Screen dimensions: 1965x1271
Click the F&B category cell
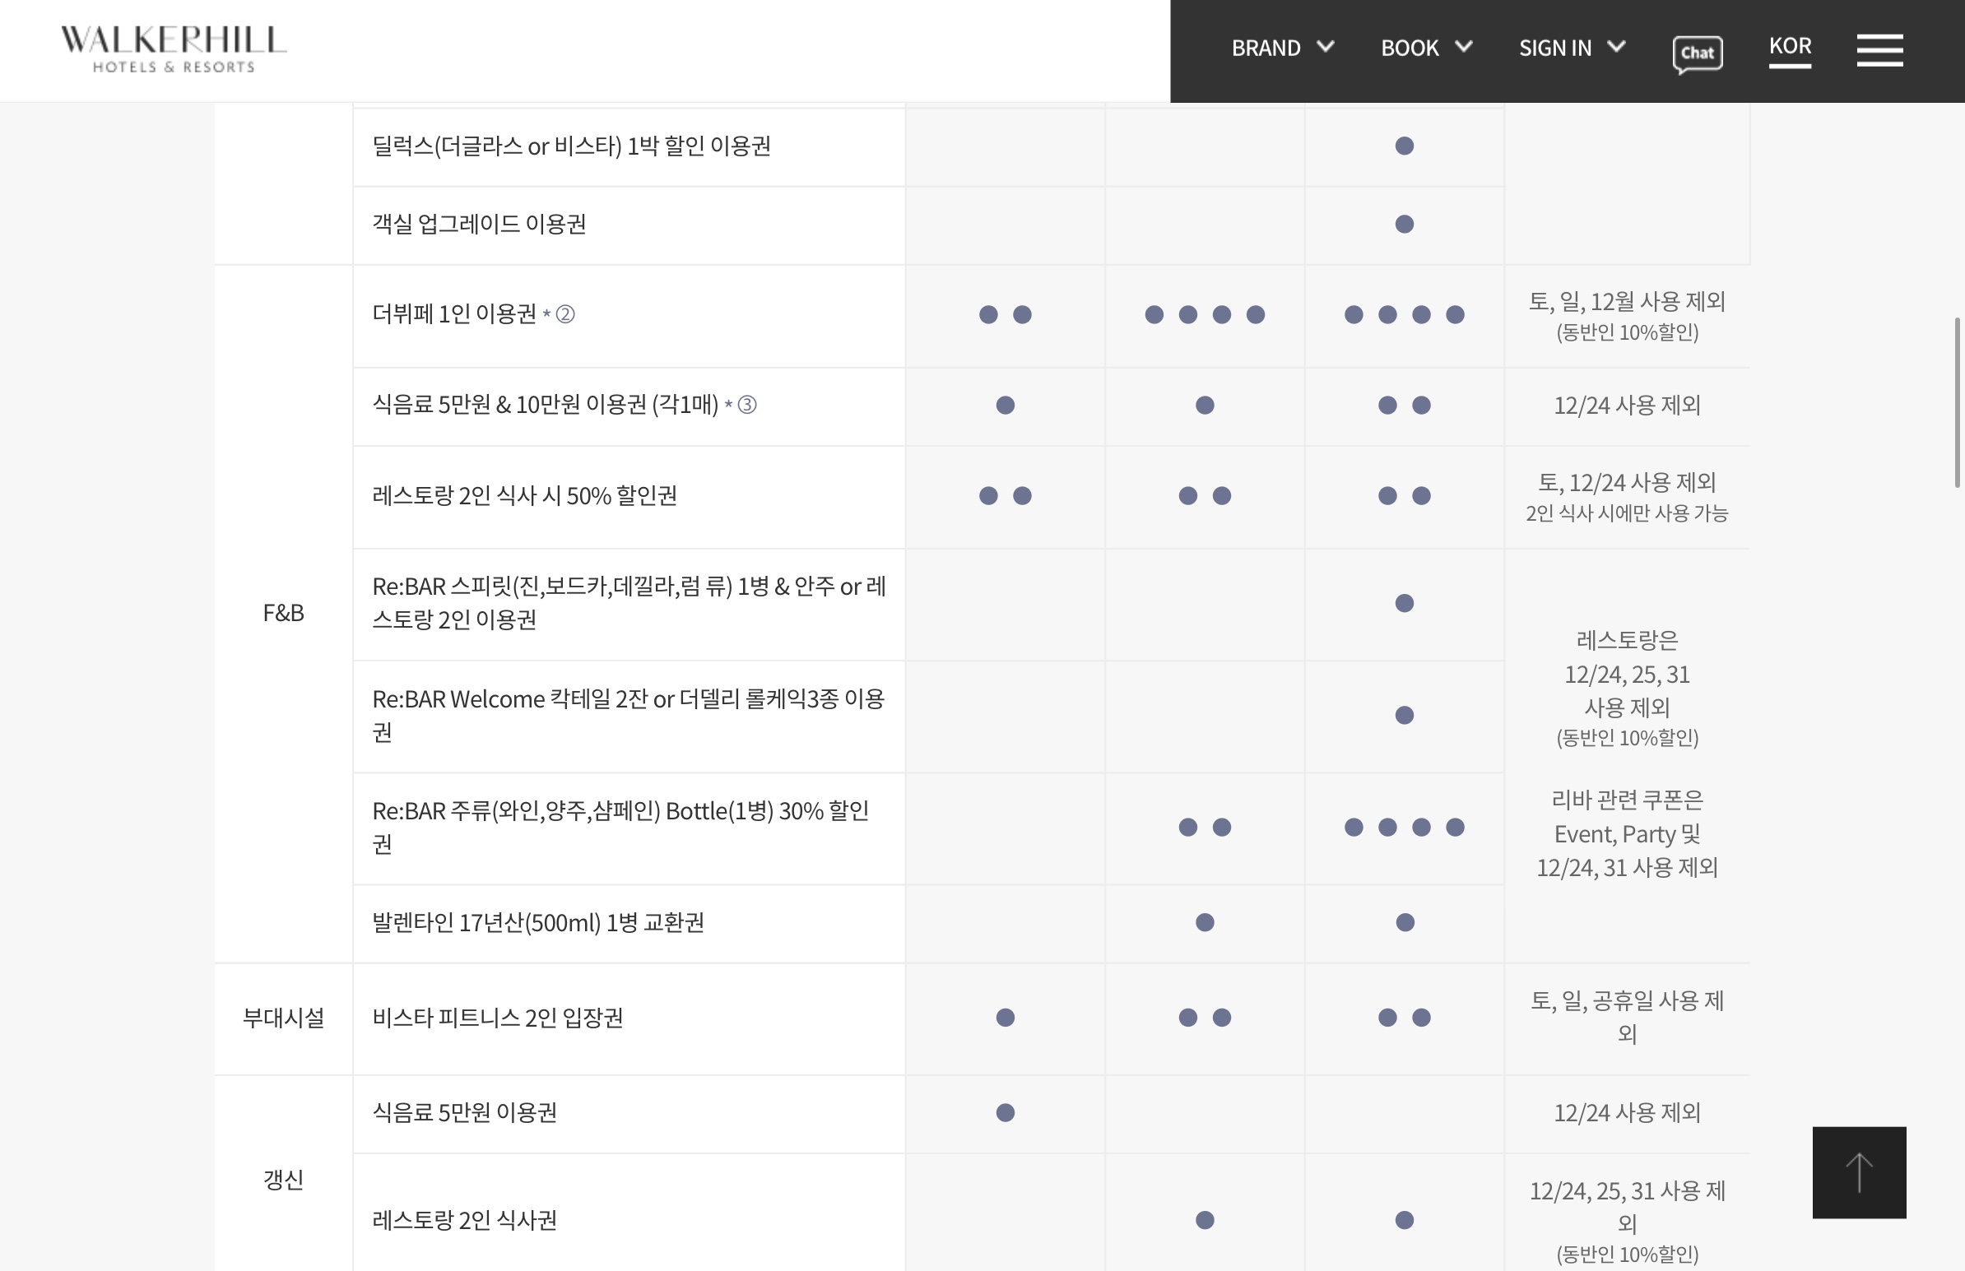283,613
